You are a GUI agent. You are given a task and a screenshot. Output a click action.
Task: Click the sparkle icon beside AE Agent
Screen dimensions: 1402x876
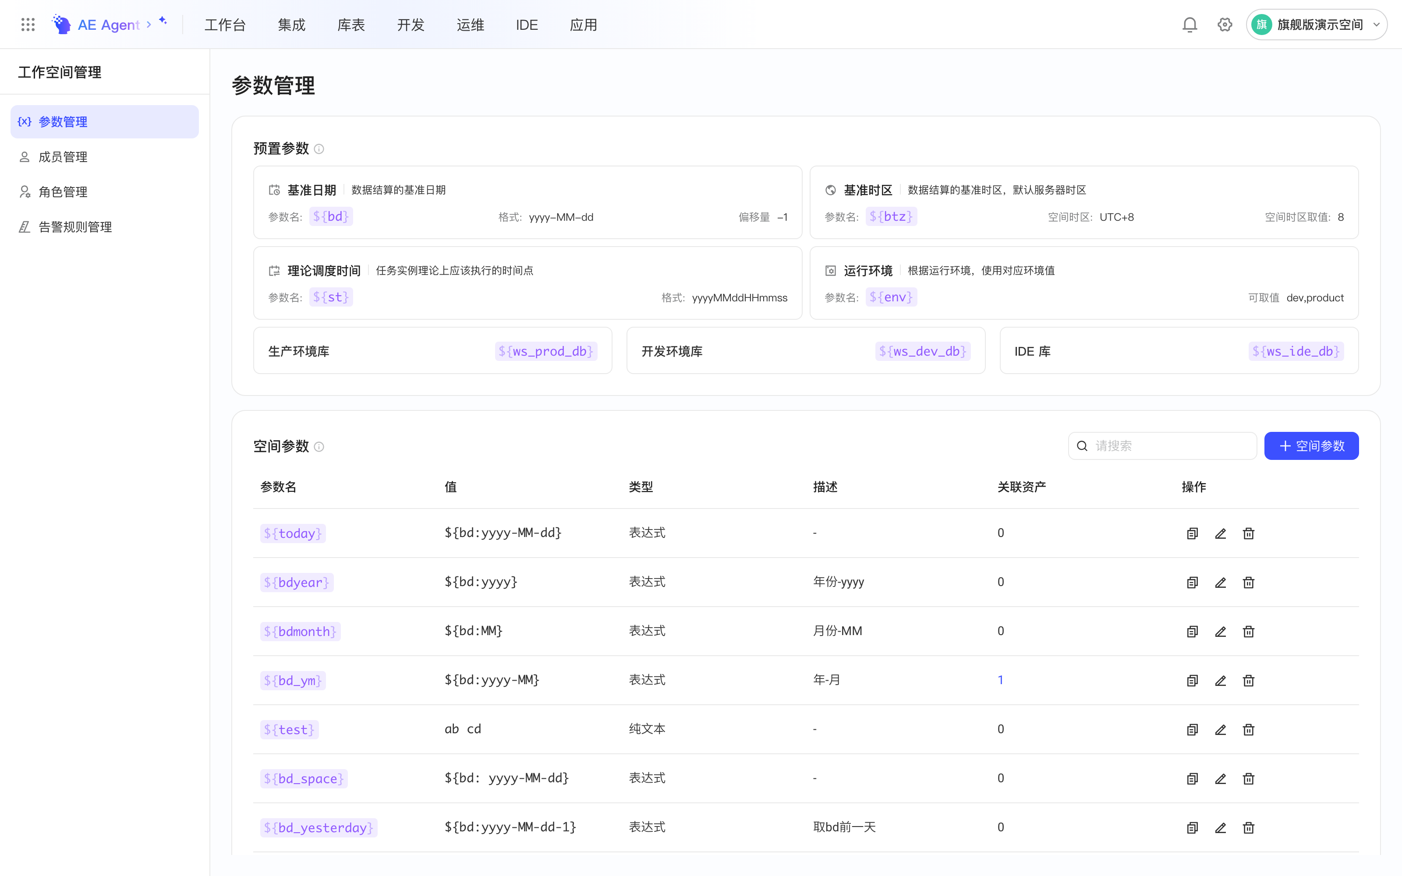coord(163,20)
